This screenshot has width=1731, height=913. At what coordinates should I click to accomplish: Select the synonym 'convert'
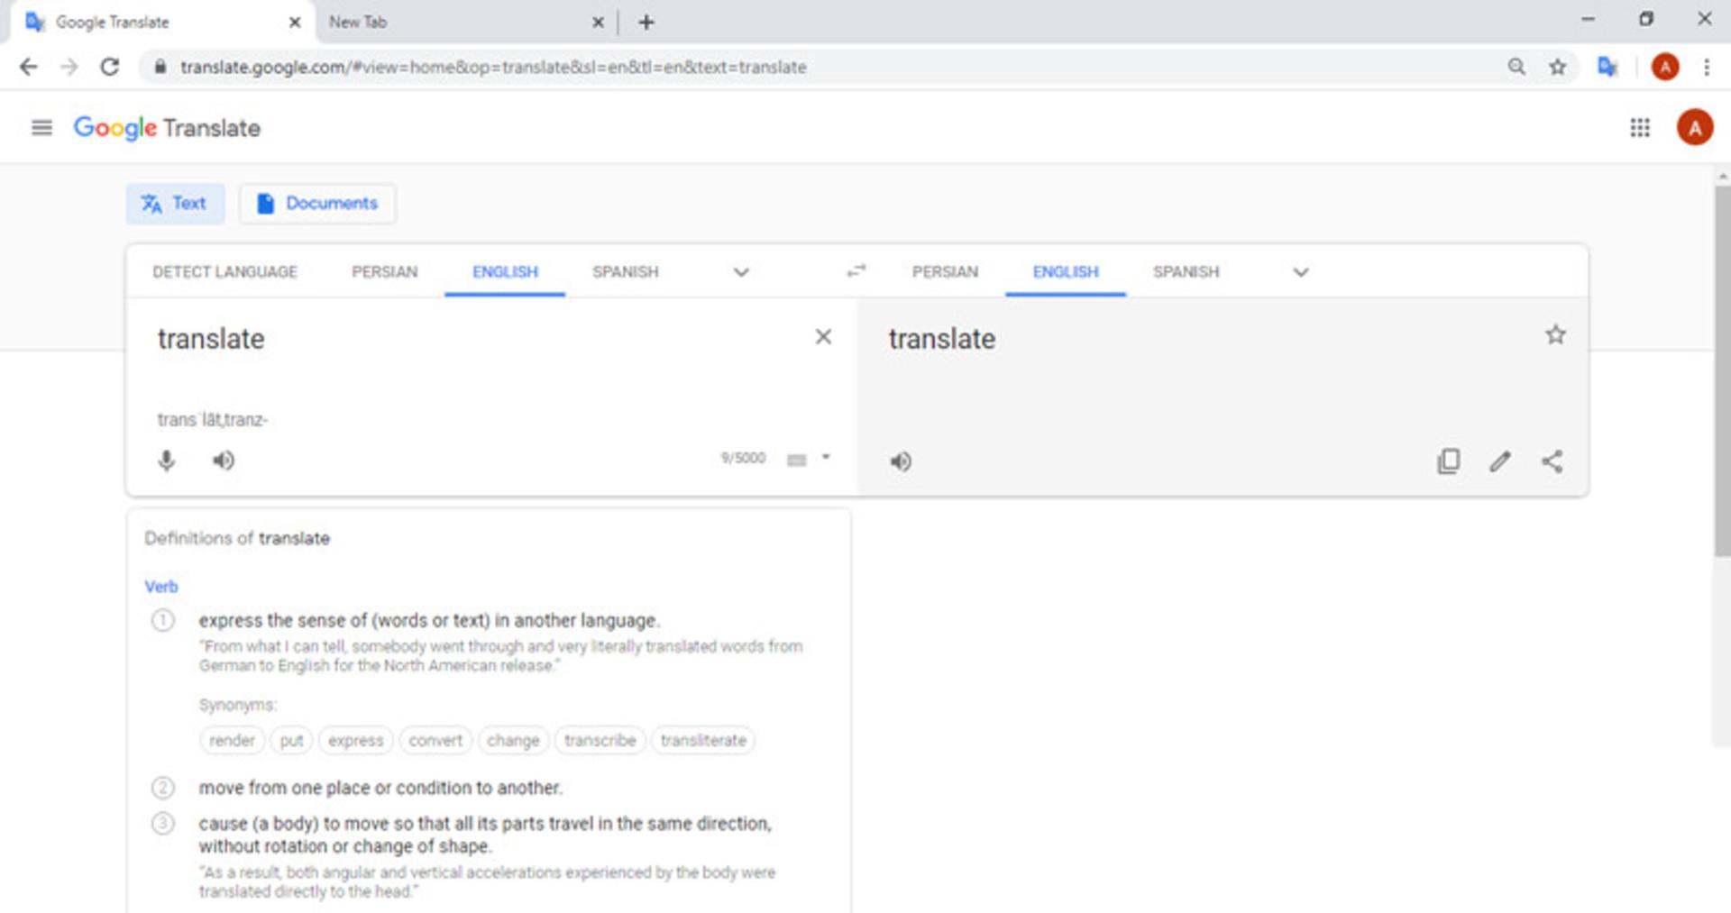[x=435, y=741]
